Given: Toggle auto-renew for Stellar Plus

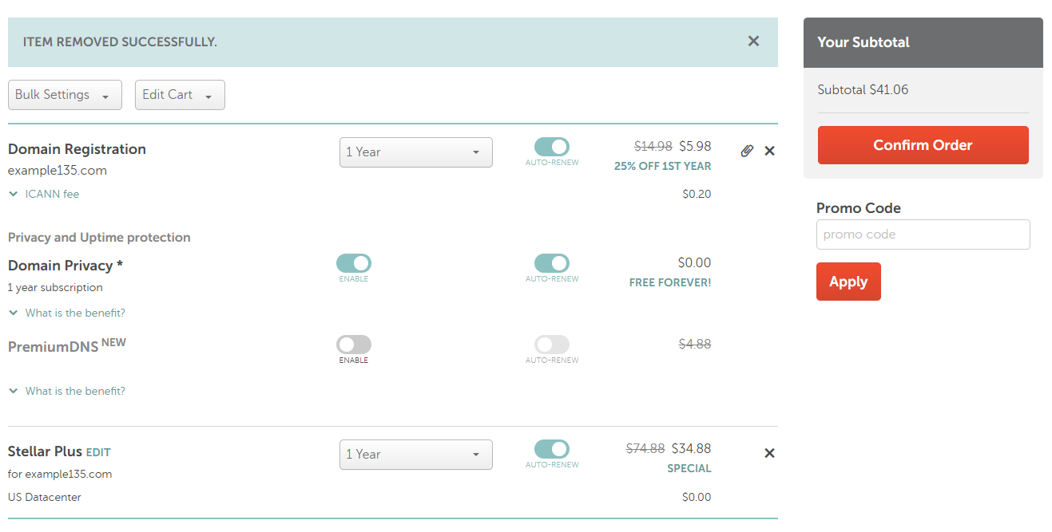Looking at the screenshot, I should point(552,449).
